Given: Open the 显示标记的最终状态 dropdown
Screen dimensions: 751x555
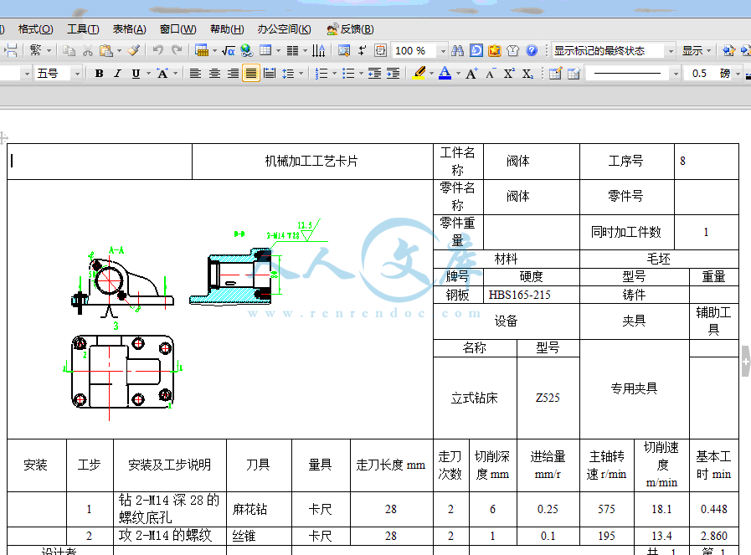Looking at the screenshot, I should 671,51.
